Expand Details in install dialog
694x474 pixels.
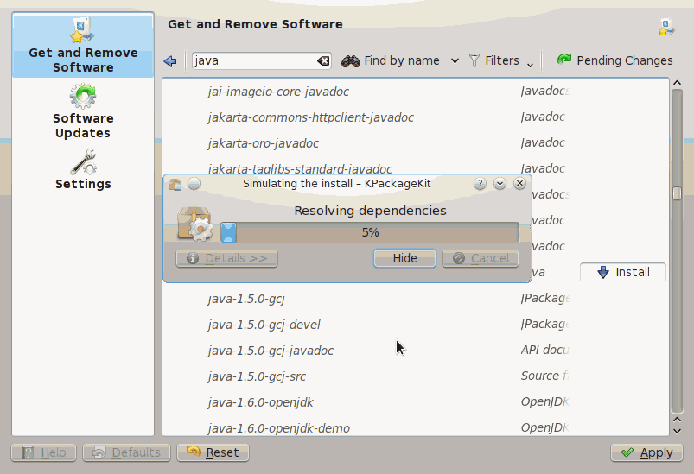[226, 258]
